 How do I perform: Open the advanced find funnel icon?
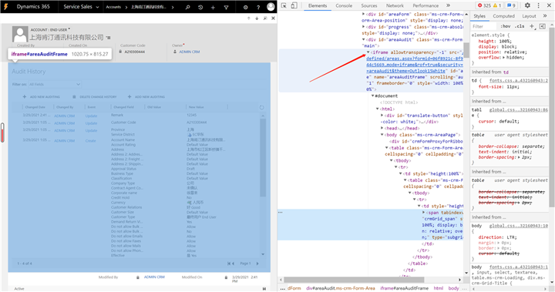[x=226, y=7]
